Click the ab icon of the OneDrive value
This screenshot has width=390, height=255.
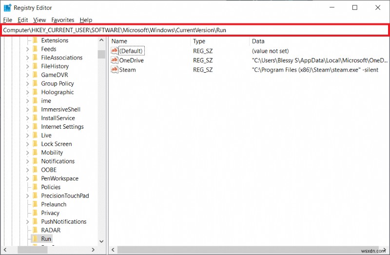tap(115, 60)
